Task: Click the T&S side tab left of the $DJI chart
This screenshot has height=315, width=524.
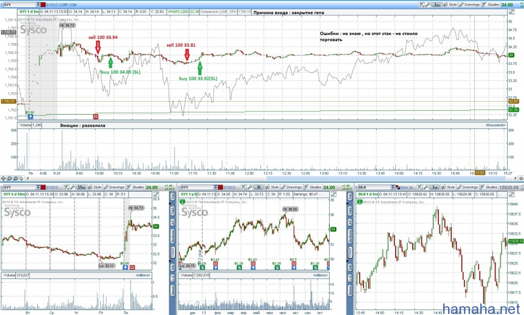Action: click(350, 211)
